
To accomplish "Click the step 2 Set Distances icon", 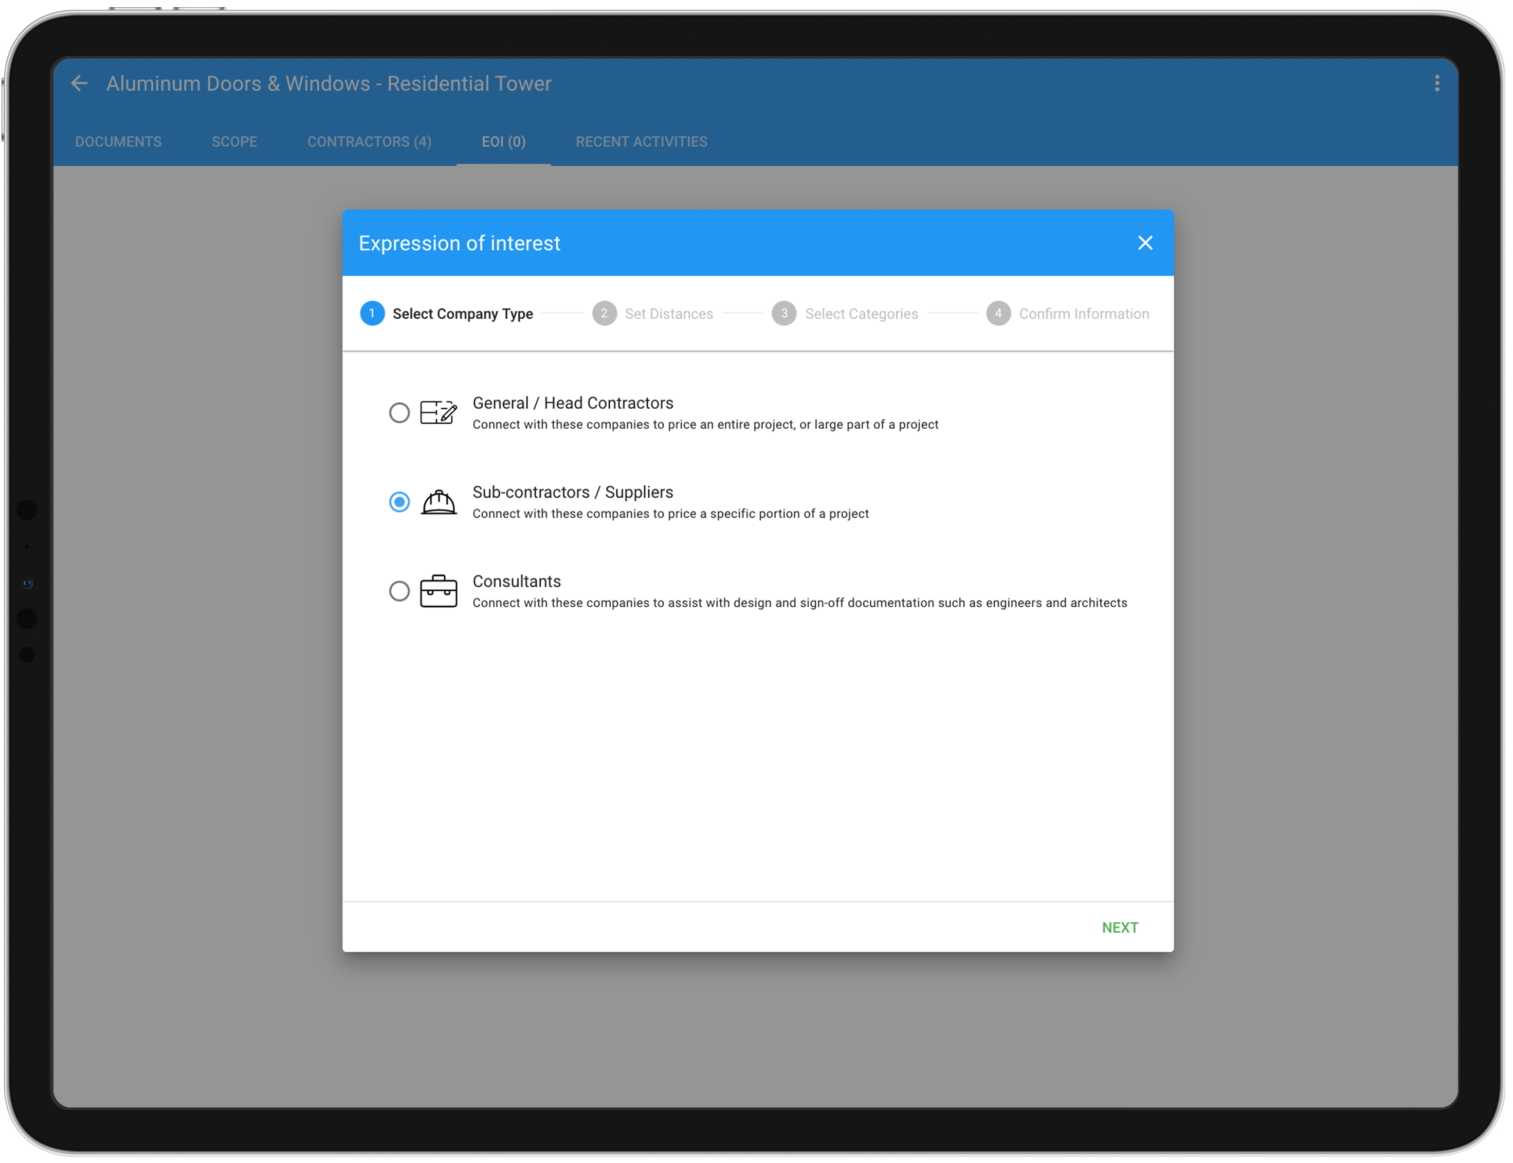I will pos(603,314).
